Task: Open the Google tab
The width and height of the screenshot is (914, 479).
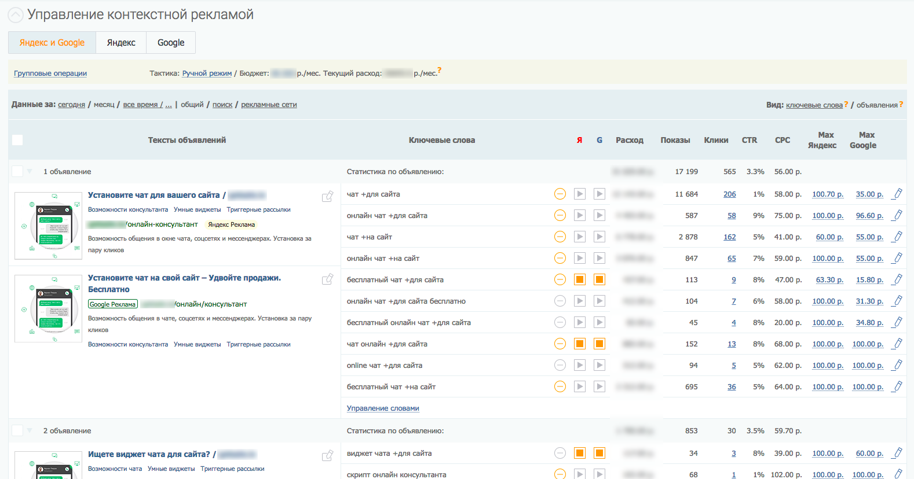Action: pyautogui.click(x=171, y=43)
